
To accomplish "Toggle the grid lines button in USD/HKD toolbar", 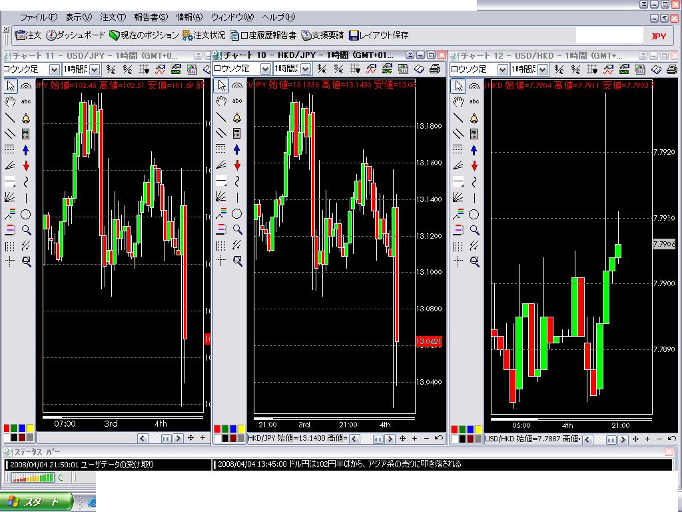I will pos(592,69).
